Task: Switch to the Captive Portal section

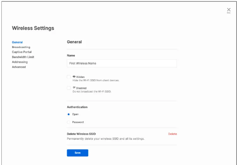Action: tap(22, 52)
